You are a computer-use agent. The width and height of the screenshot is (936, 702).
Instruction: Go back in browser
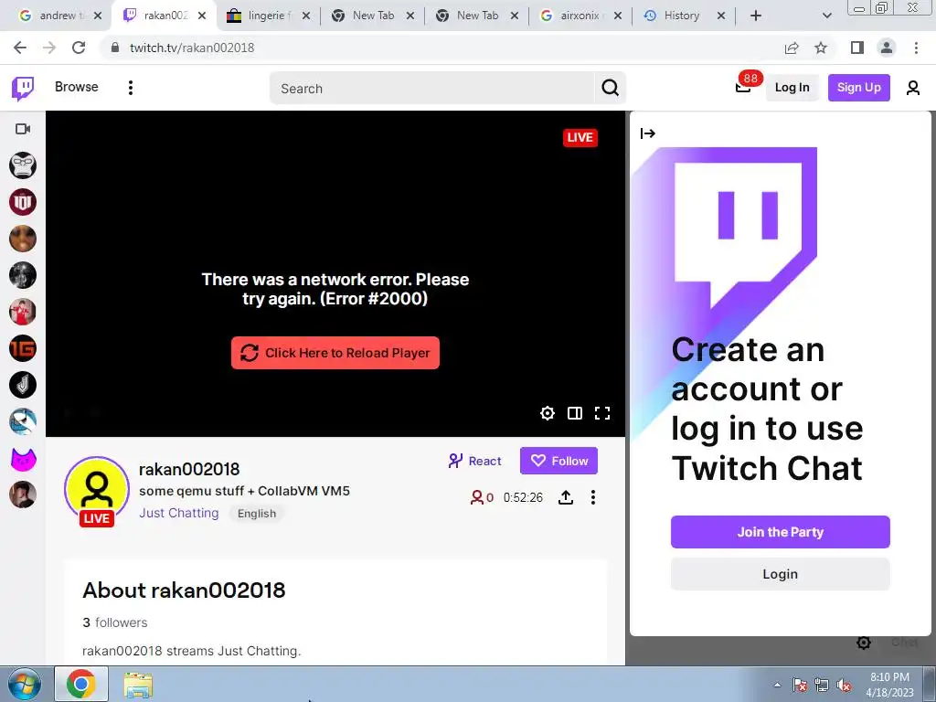point(20,48)
